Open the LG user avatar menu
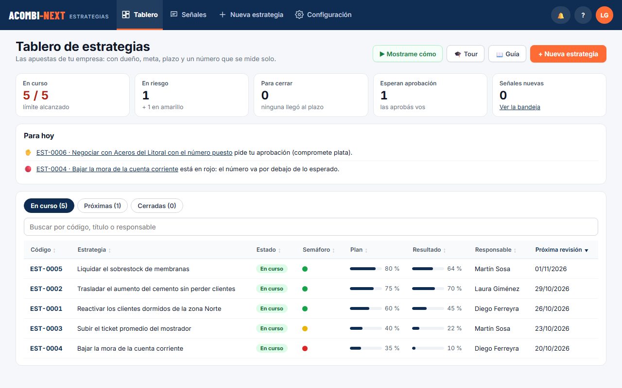 pos(605,15)
